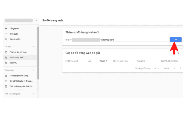Image resolution: width=183 pixels, height=117 pixels.
Task: Open Kiểm tra URL tool
Action: (x=20, y=39)
